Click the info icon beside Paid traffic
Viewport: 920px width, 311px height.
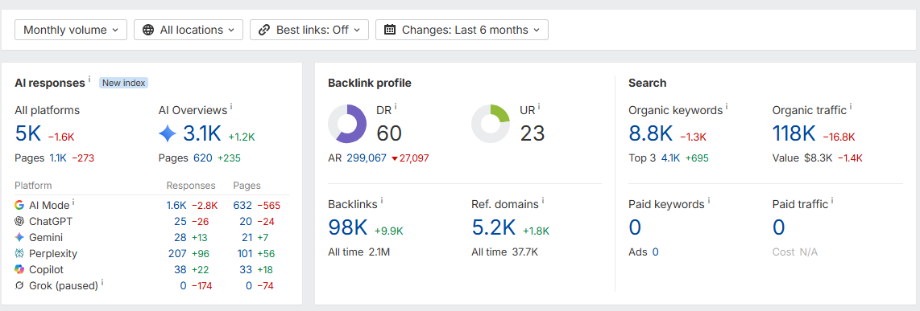tap(832, 201)
